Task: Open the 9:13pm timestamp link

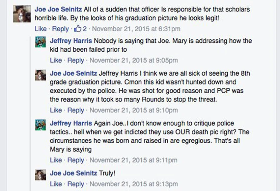Action: click(133, 184)
